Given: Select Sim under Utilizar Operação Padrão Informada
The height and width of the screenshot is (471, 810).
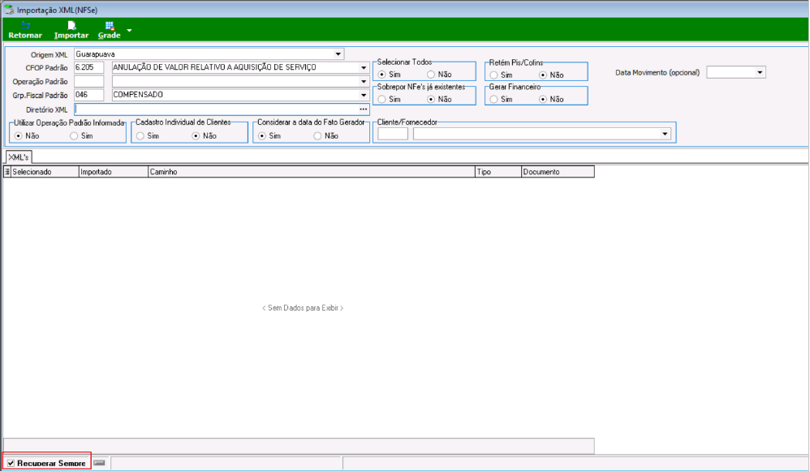Looking at the screenshot, I should (74, 135).
